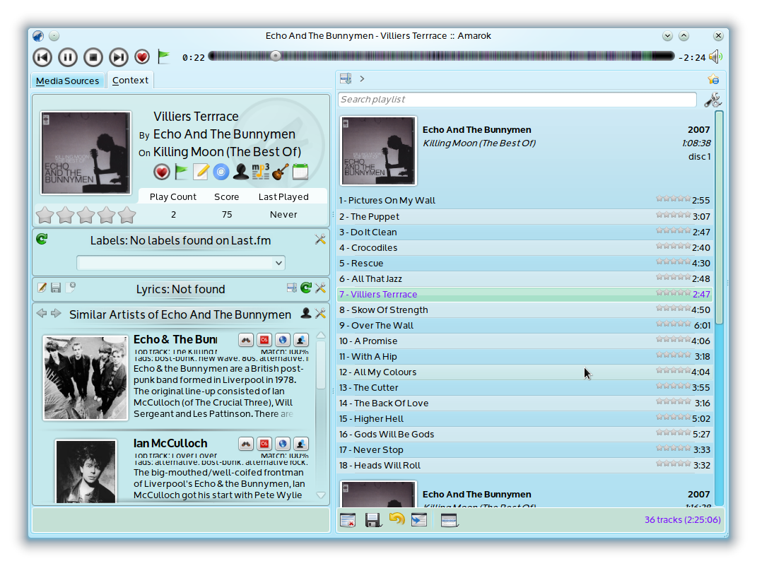
Task: Go forward in Similar Artists
Action: point(56,313)
